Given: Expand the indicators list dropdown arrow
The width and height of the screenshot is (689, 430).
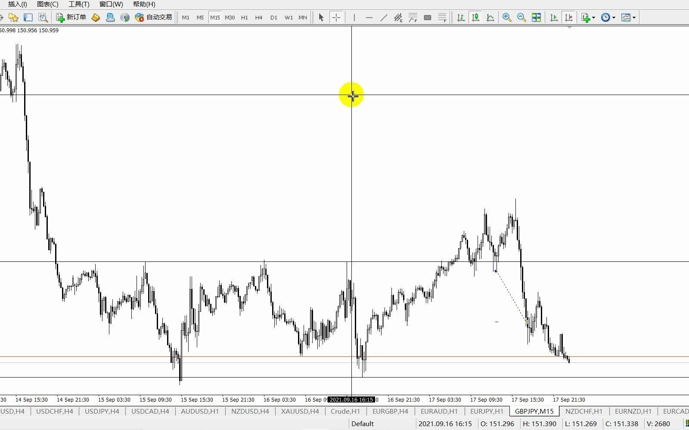Looking at the screenshot, I should [593, 18].
